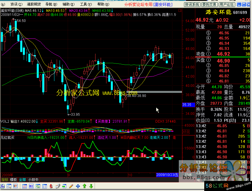252x191 pixels.
Task: Click the blue 35.35 price axis marker
Action: tap(189, 105)
